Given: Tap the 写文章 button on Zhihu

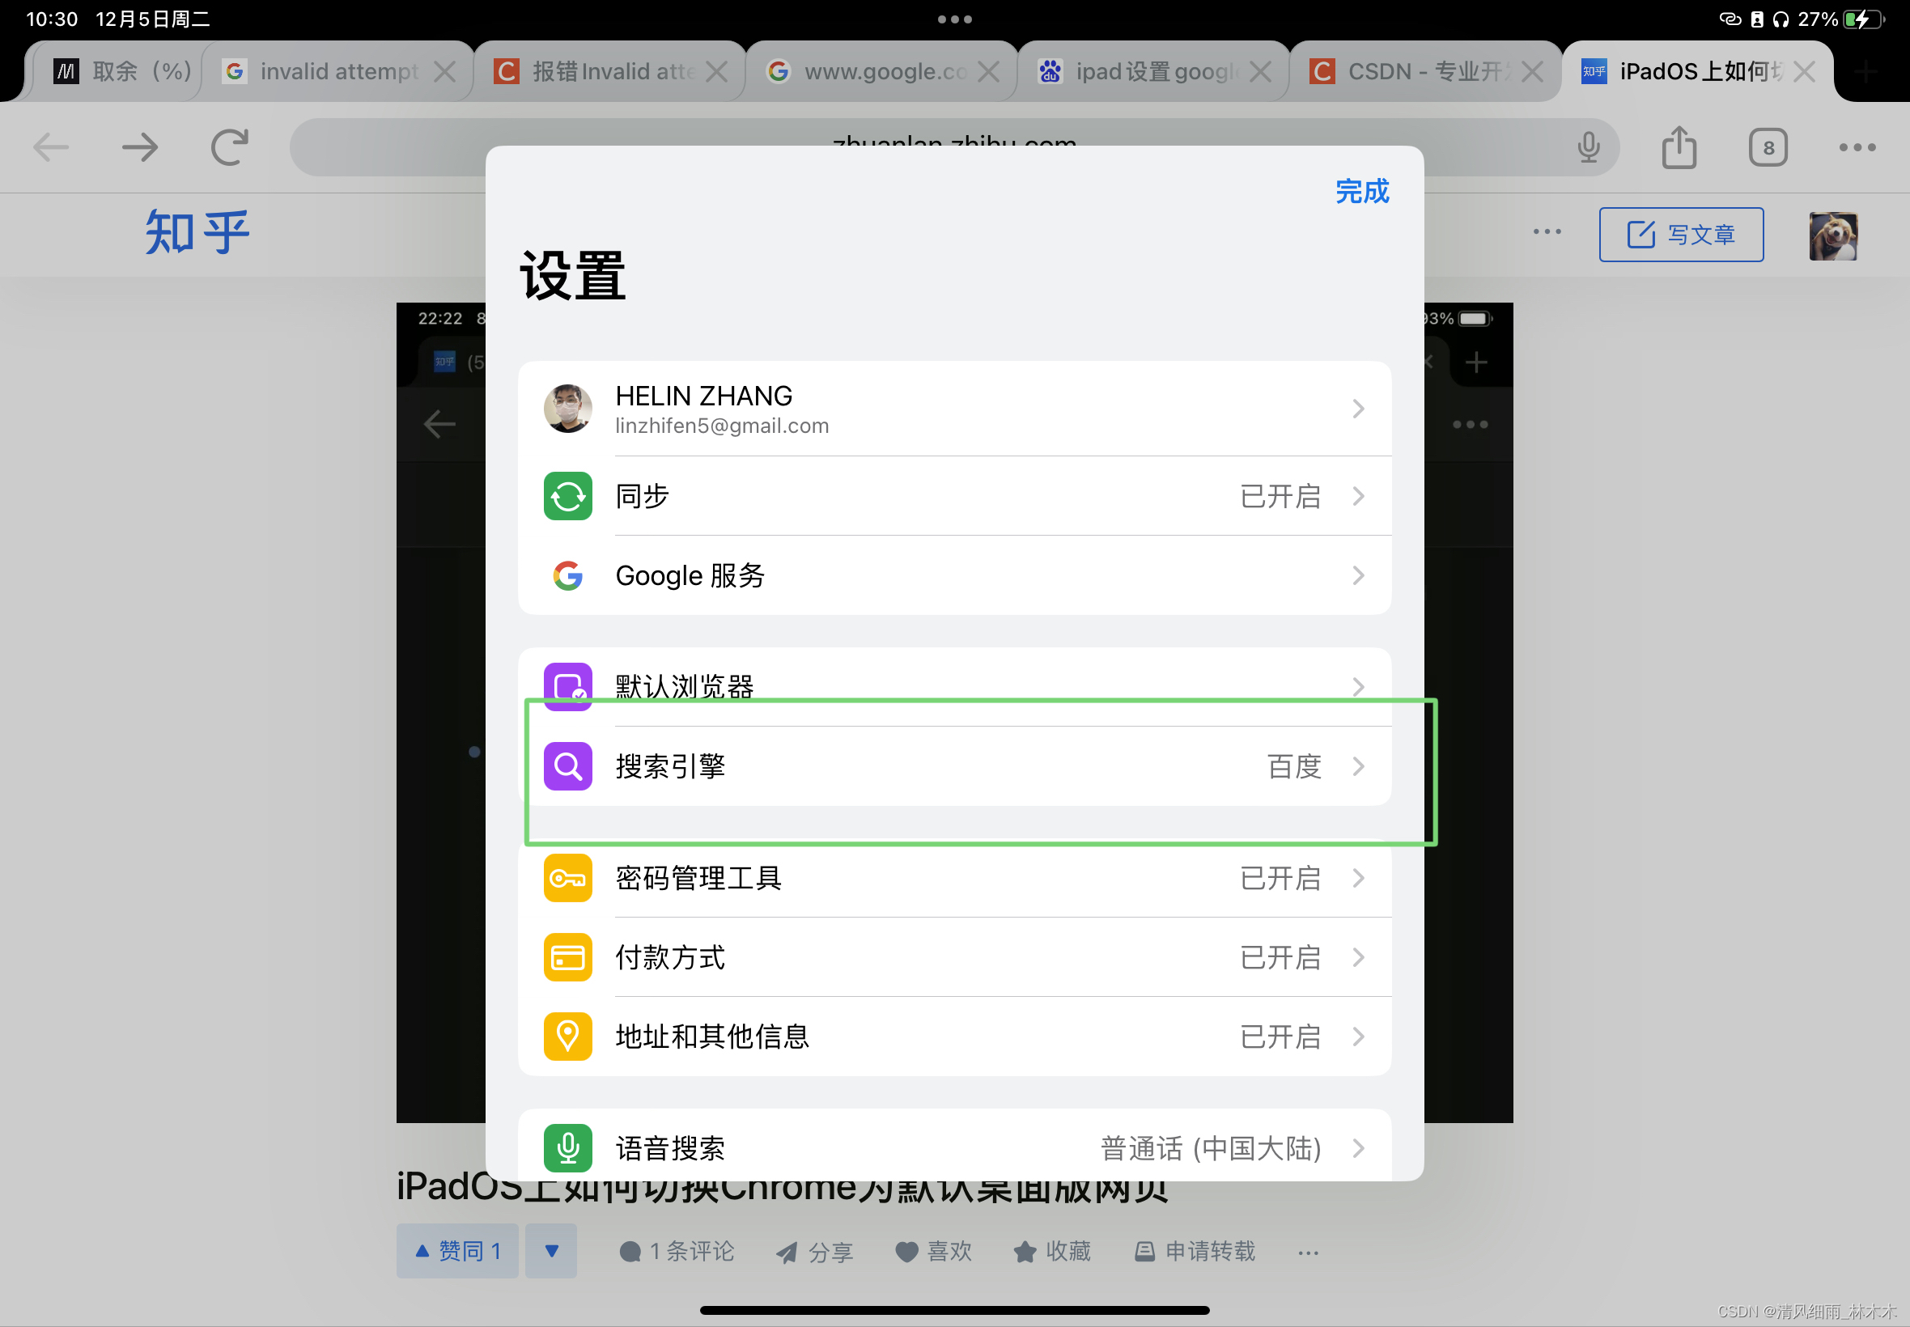Looking at the screenshot, I should click(1680, 235).
